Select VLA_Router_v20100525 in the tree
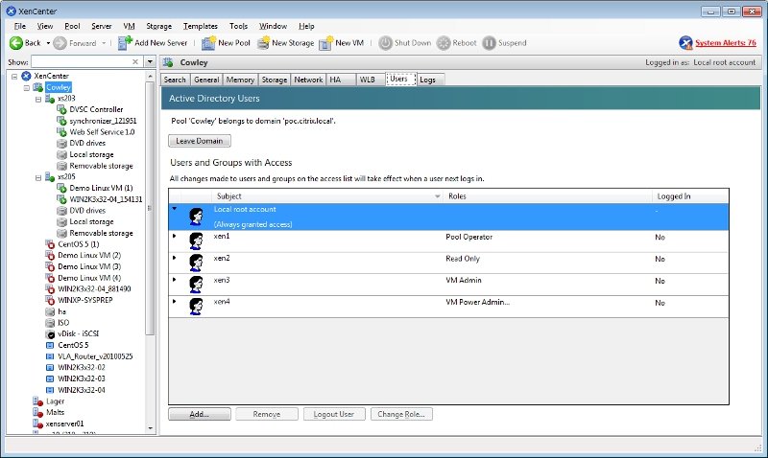This screenshot has width=768, height=458. [95, 356]
